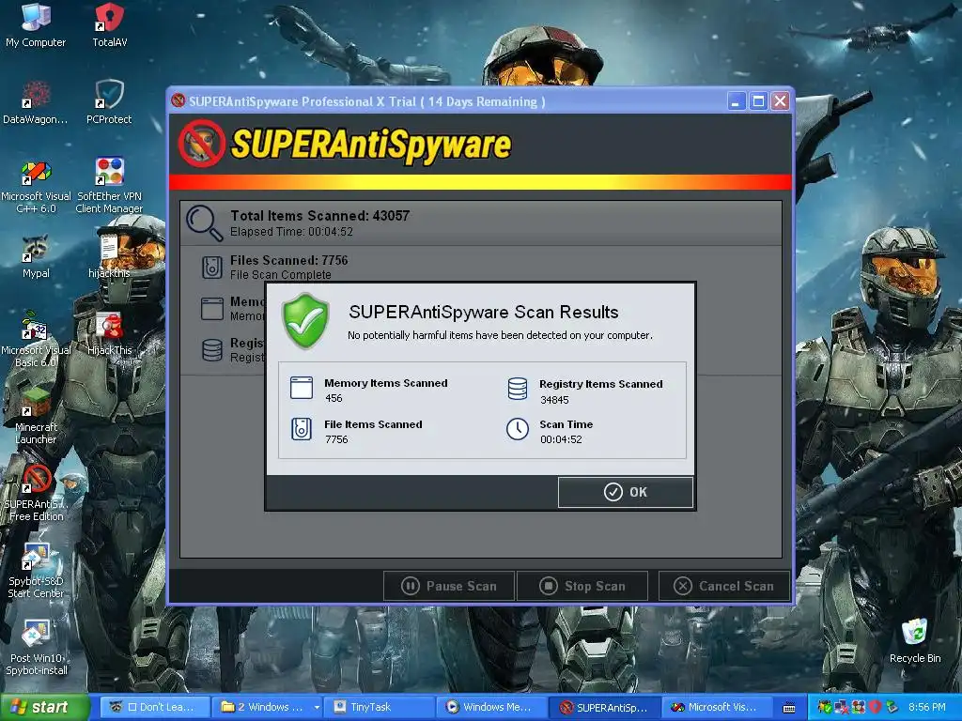The width and height of the screenshot is (962, 721).
Task: Close the SUPERAntiSpyware window
Action: [x=780, y=100]
